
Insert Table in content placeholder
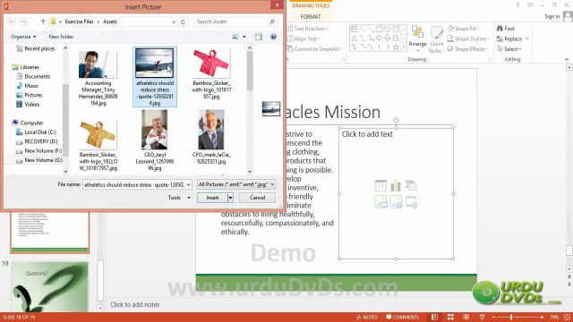381,185
